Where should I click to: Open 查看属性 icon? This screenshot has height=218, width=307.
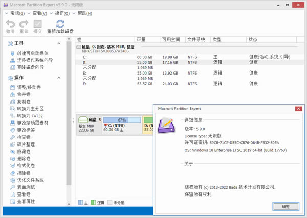pos(12,201)
